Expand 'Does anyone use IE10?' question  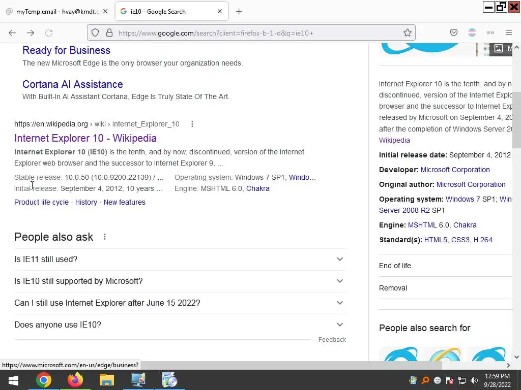[x=180, y=325]
